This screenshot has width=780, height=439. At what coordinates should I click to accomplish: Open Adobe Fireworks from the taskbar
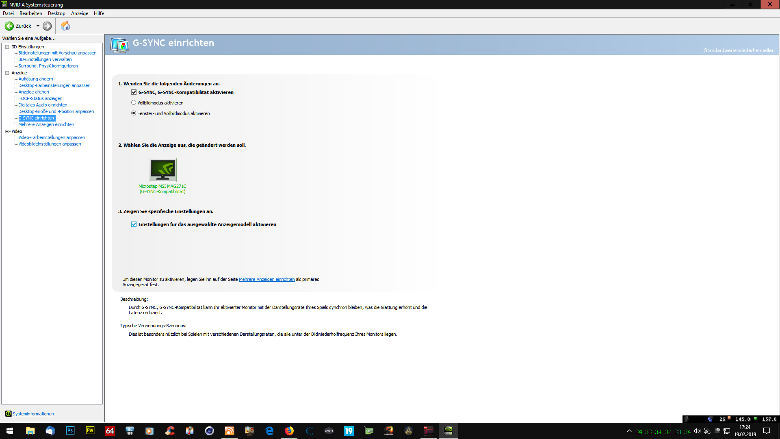pos(90,431)
